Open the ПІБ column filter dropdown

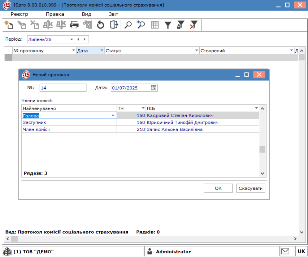click(256, 108)
